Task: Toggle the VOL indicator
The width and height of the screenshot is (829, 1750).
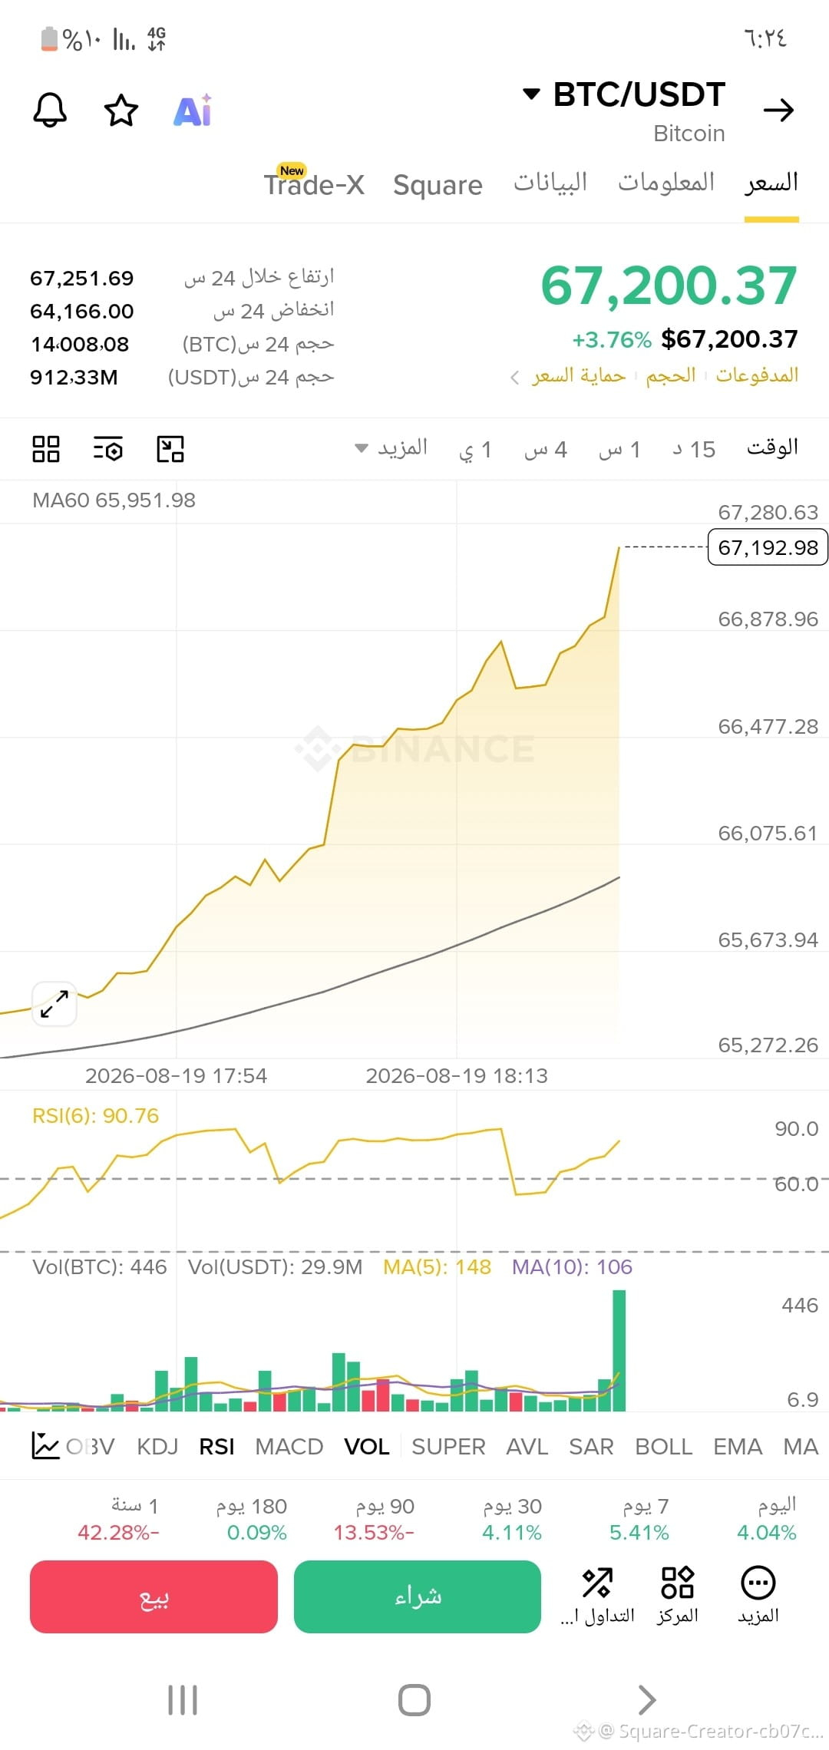Action: tap(367, 1447)
